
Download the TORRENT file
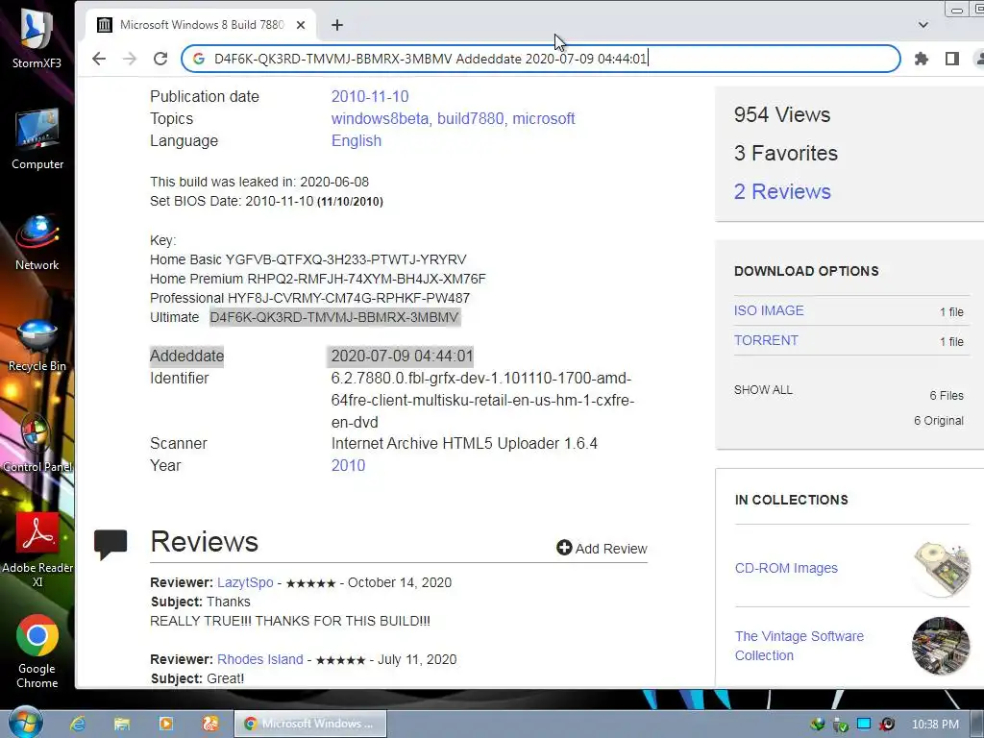click(x=766, y=340)
